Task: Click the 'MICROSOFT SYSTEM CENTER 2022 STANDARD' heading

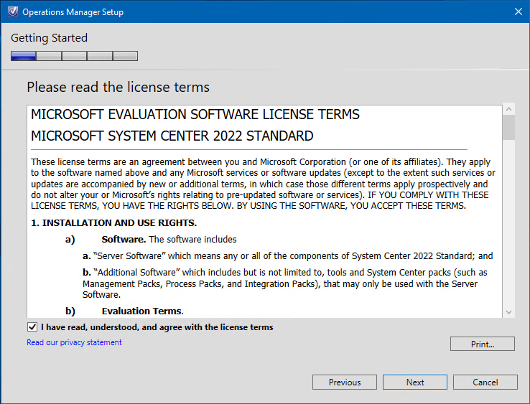Action: 172,136
